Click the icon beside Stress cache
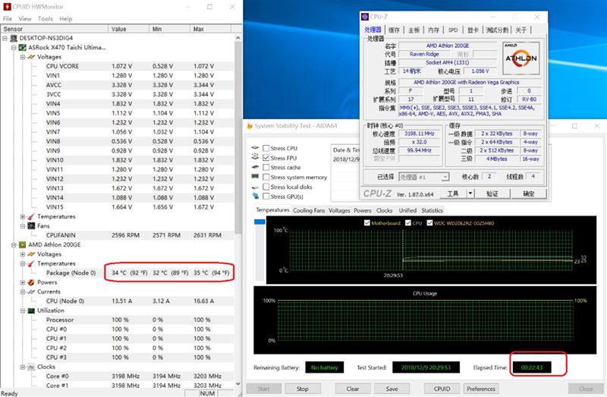 tap(255, 167)
